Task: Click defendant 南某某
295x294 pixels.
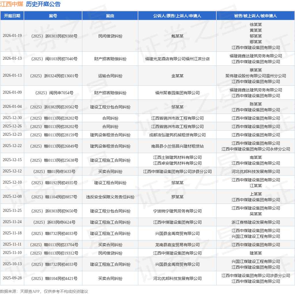Action: tap(256, 157)
